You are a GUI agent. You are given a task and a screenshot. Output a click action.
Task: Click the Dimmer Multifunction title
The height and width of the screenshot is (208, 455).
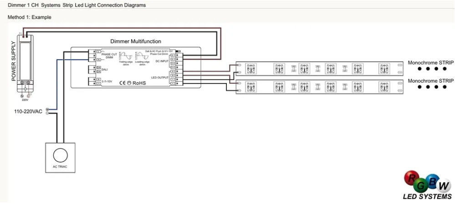[135, 41]
